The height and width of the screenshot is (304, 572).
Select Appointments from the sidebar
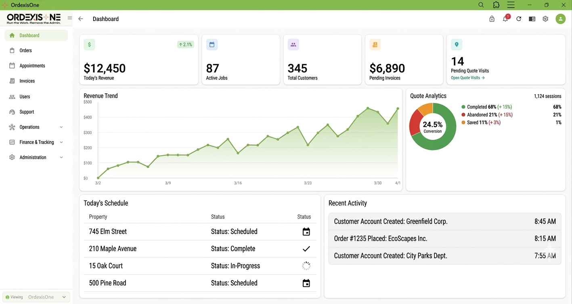(32, 65)
